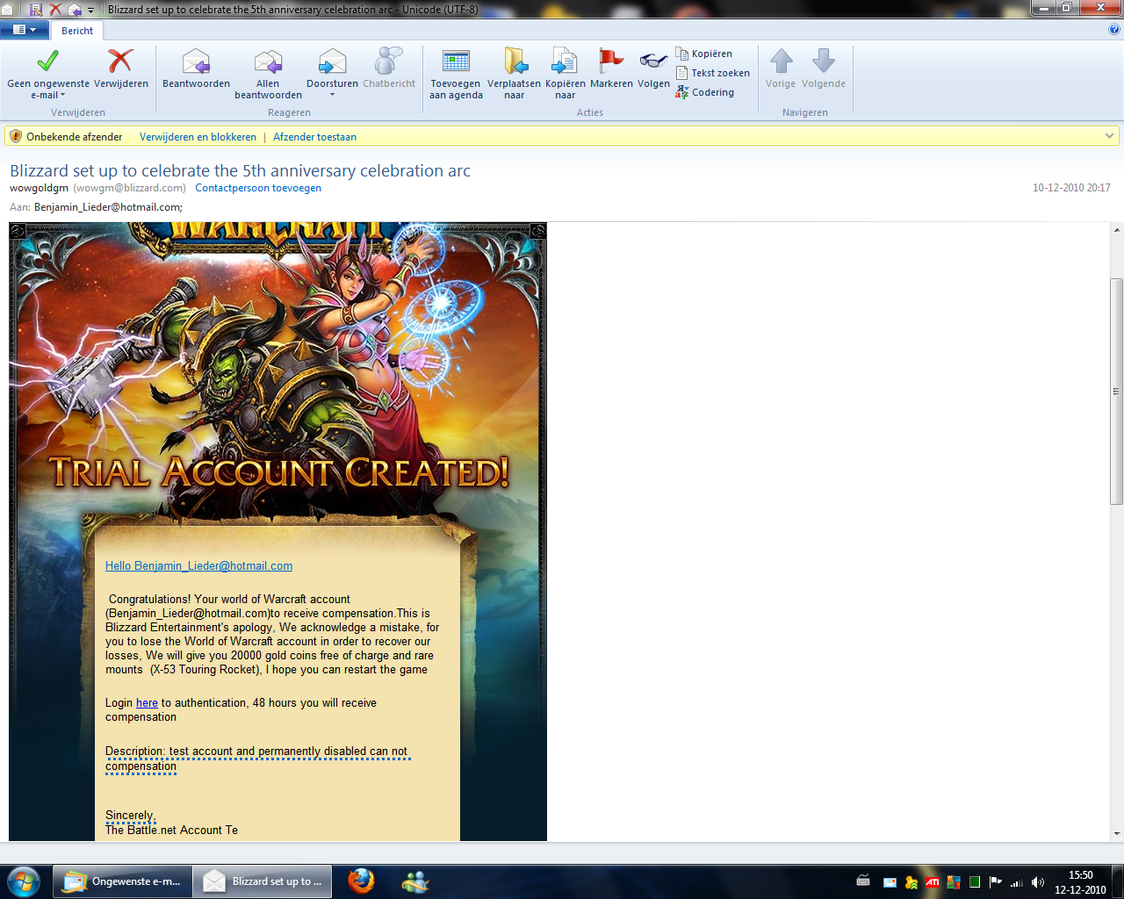
Task: Copy message to folder with Kopiëren naar
Action: 565,74
